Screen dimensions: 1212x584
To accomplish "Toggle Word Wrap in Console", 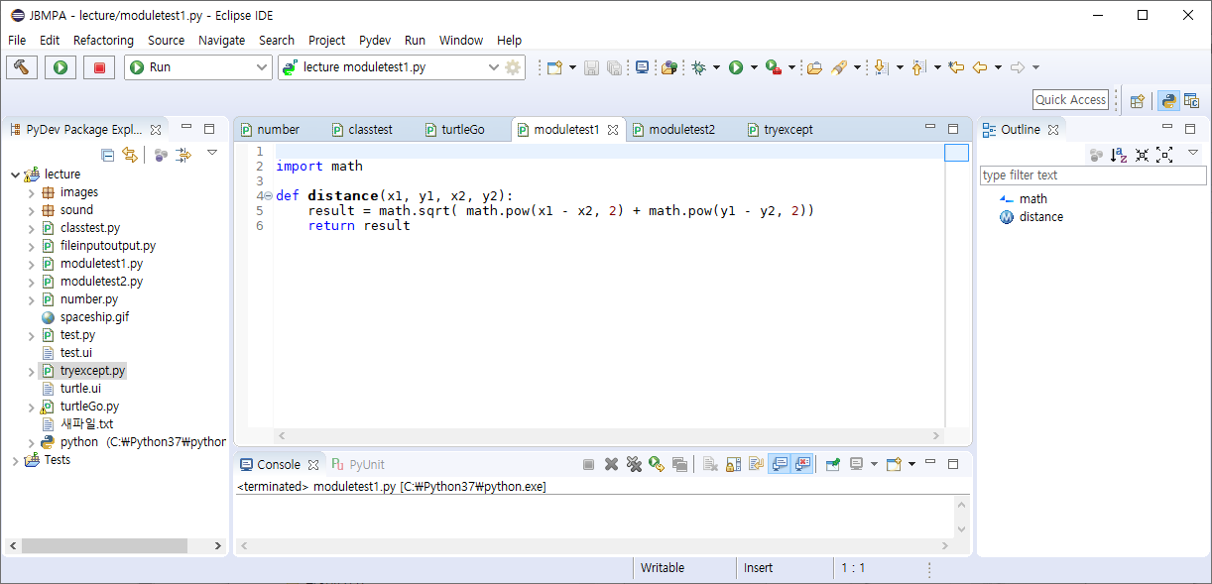I will coord(756,464).
